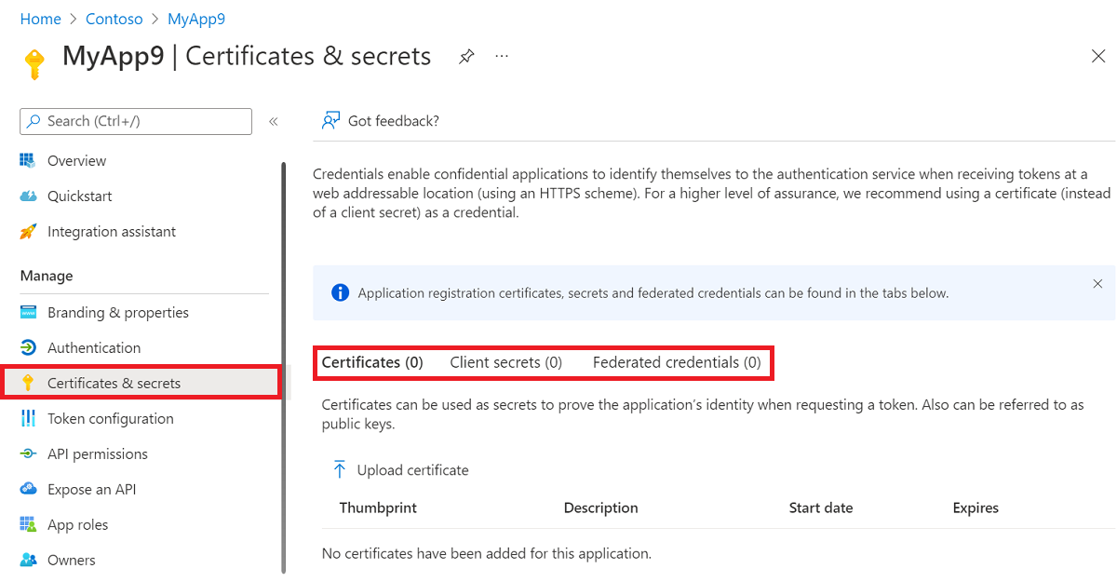Upload a certificate
This screenshot has width=1117, height=582.
coord(400,470)
